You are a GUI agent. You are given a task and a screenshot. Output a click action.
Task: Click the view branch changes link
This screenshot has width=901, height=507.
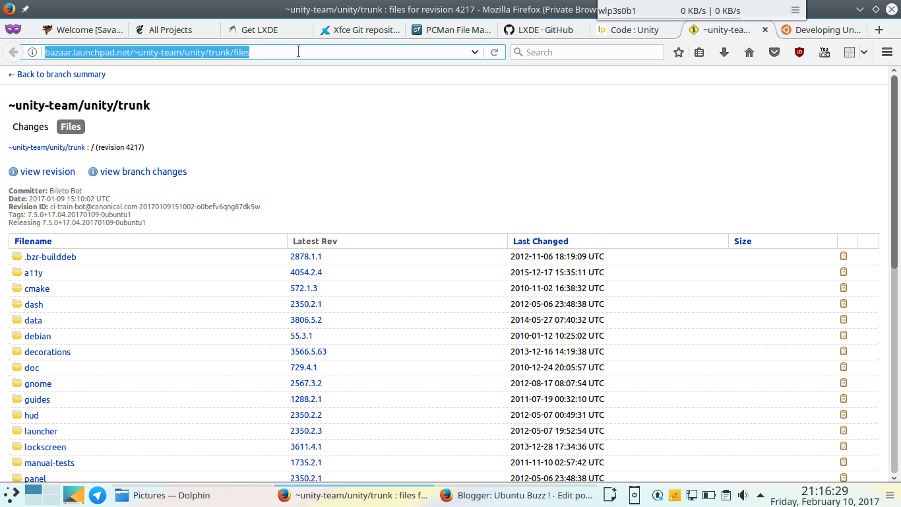tap(142, 172)
